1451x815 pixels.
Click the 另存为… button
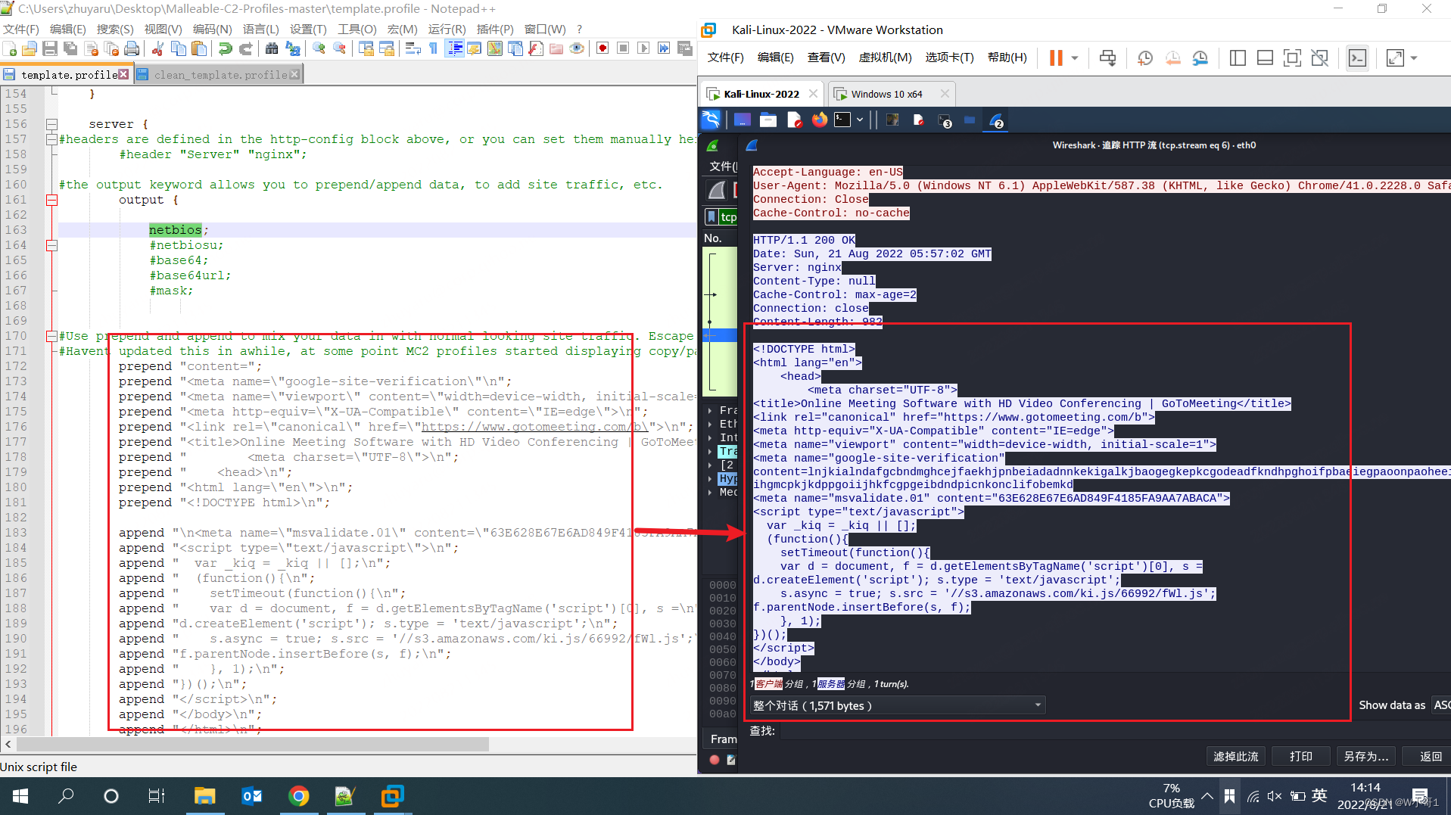tap(1366, 756)
